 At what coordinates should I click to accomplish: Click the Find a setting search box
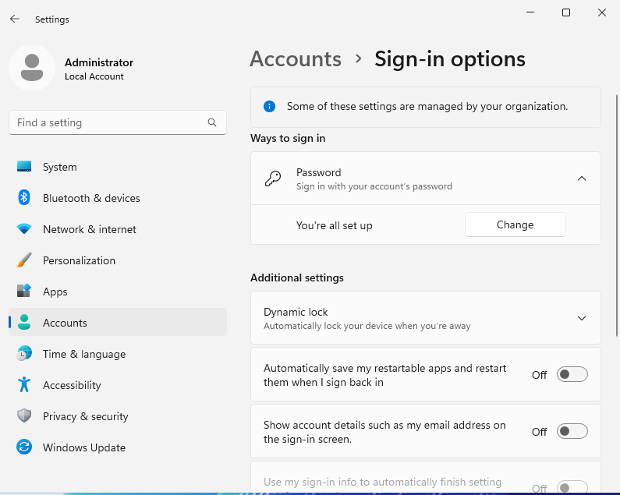click(x=109, y=122)
